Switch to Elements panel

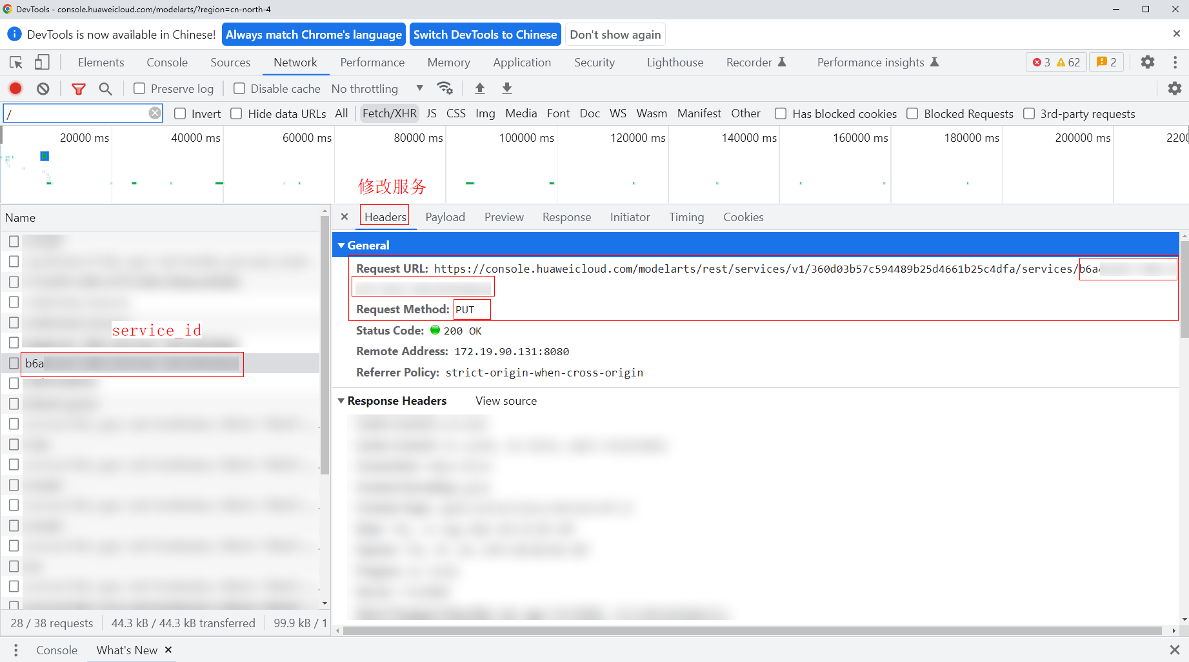tap(101, 63)
